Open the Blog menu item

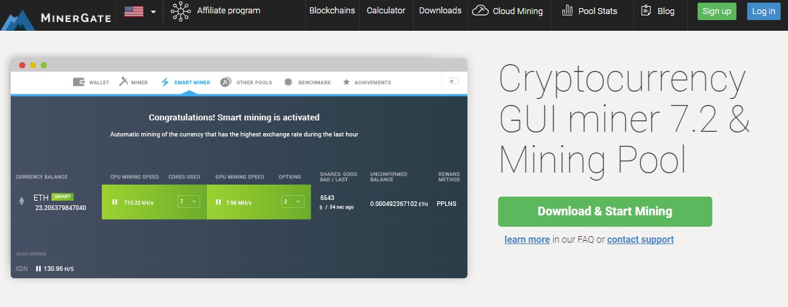pos(666,11)
